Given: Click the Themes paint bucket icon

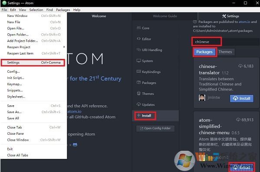Looking at the screenshot, I should pos(138,94).
